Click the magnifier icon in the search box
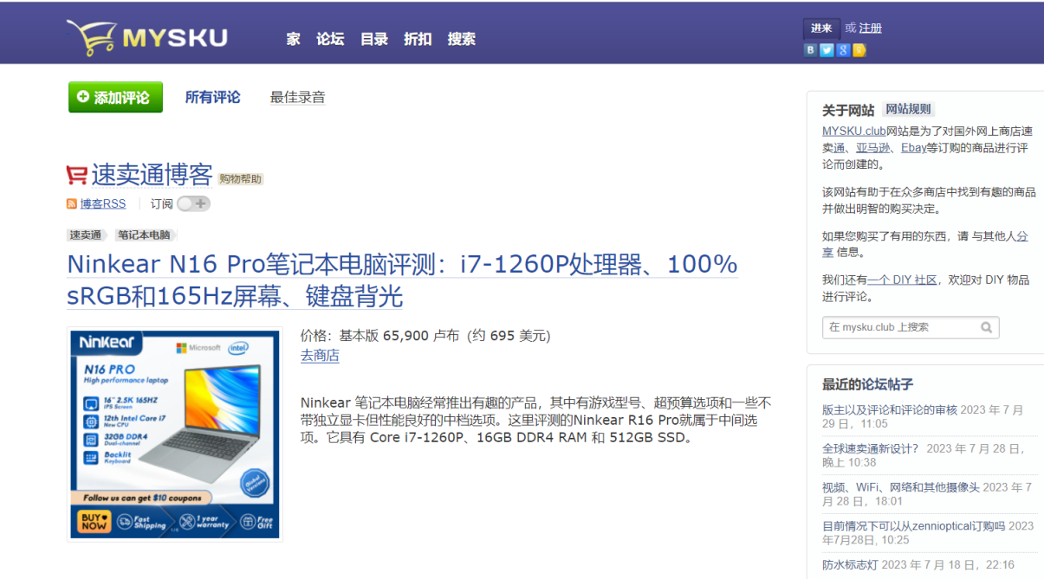Image resolution: width=1044 pixels, height=579 pixels. pos(986,327)
